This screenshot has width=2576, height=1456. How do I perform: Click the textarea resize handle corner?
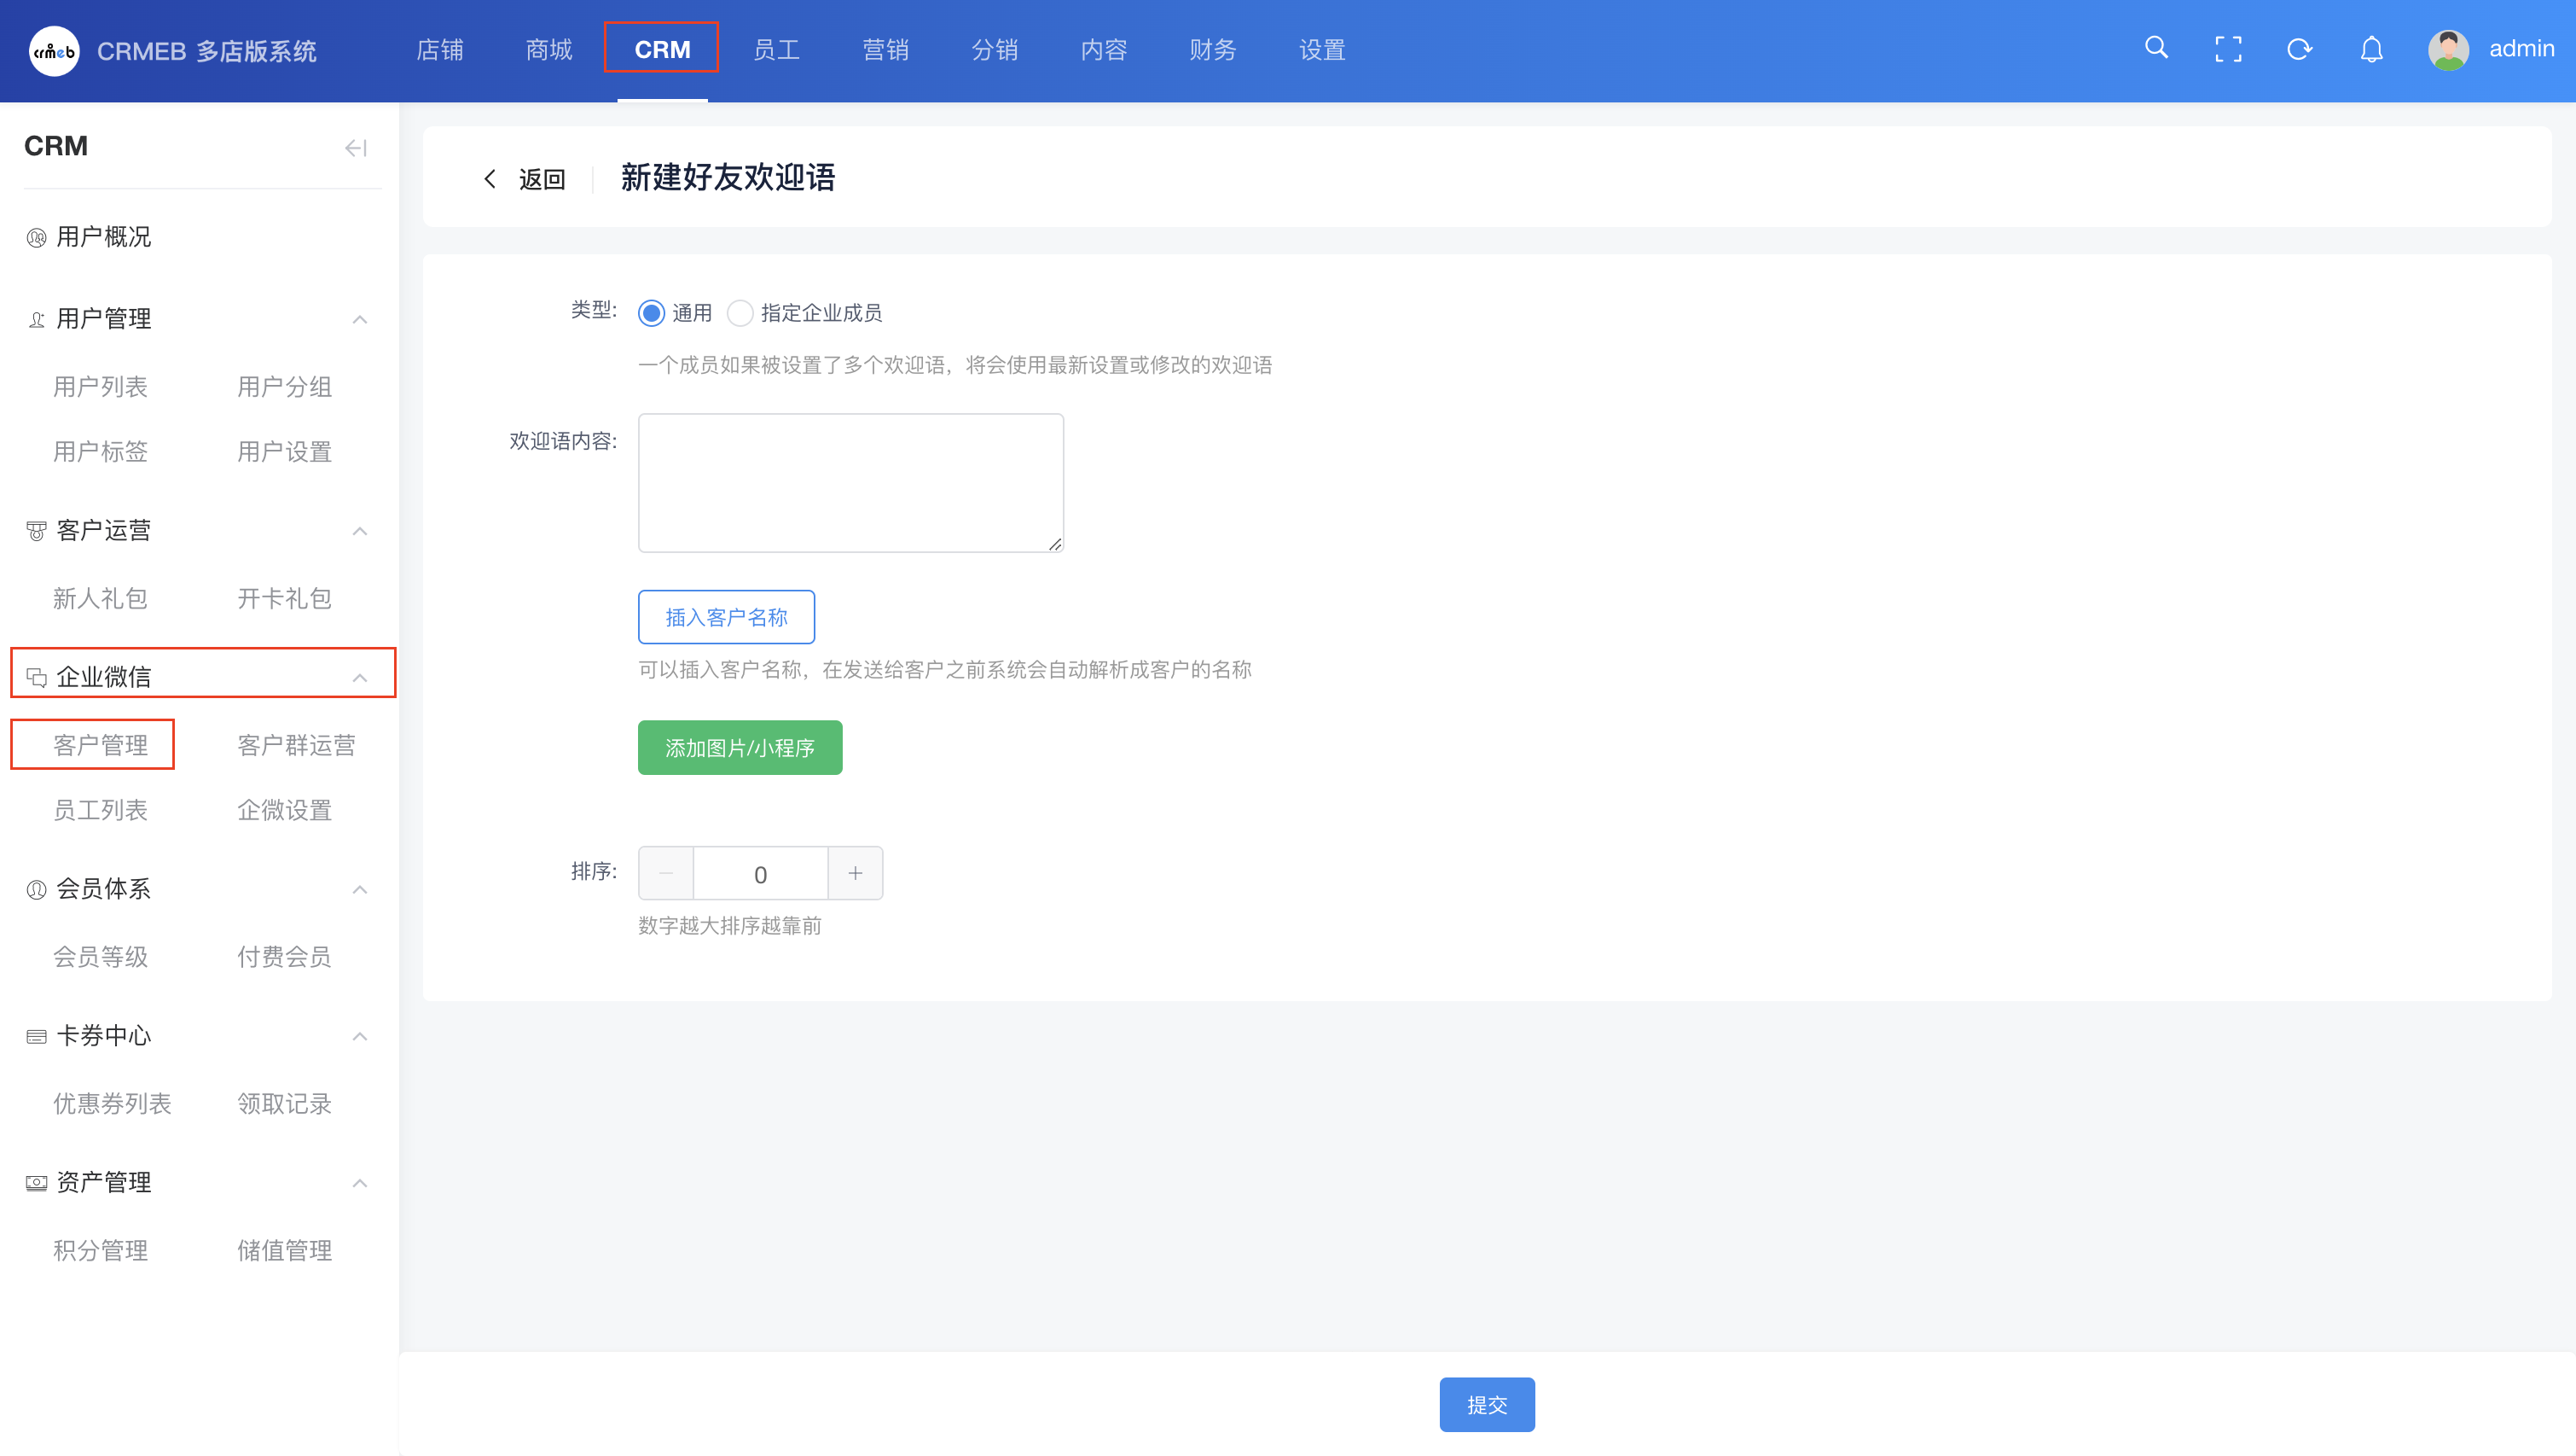1055,544
